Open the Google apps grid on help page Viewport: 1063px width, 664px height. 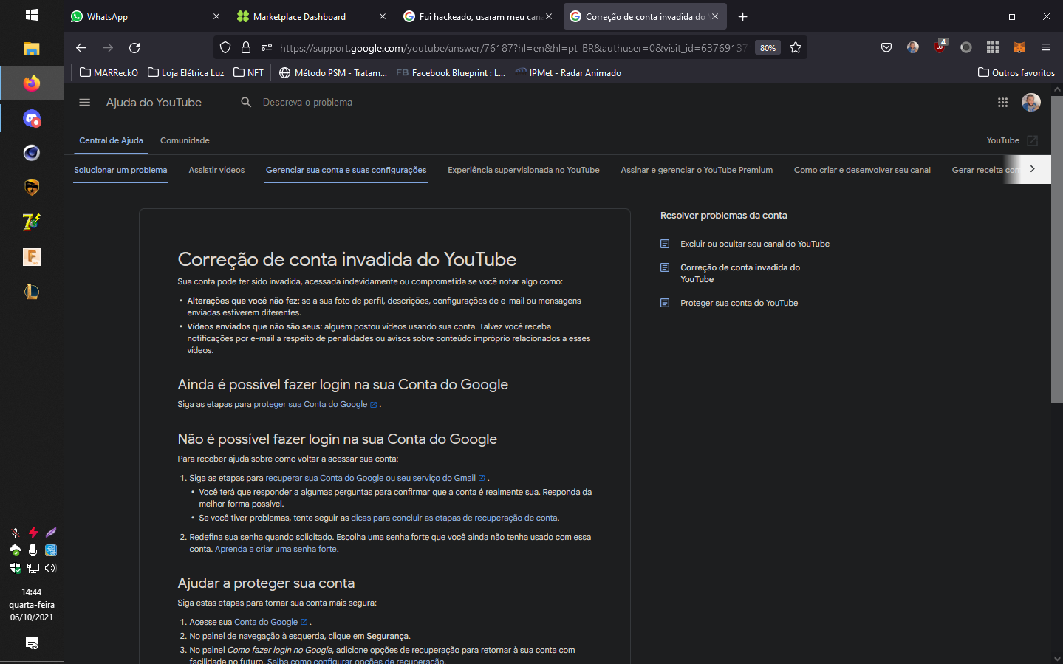(1002, 103)
